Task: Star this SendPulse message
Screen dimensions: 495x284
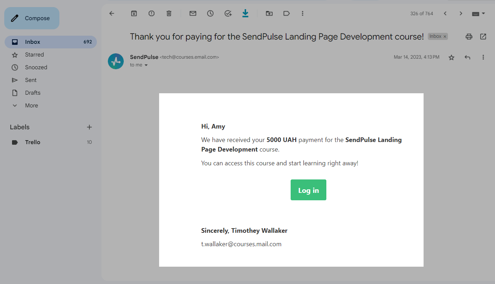Action: pyautogui.click(x=452, y=57)
